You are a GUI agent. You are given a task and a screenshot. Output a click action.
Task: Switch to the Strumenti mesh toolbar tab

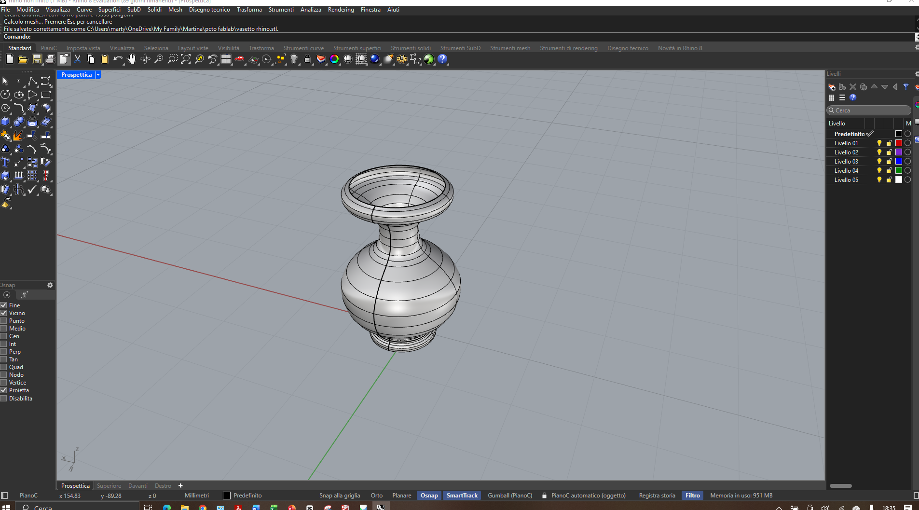pyautogui.click(x=510, y=48)
